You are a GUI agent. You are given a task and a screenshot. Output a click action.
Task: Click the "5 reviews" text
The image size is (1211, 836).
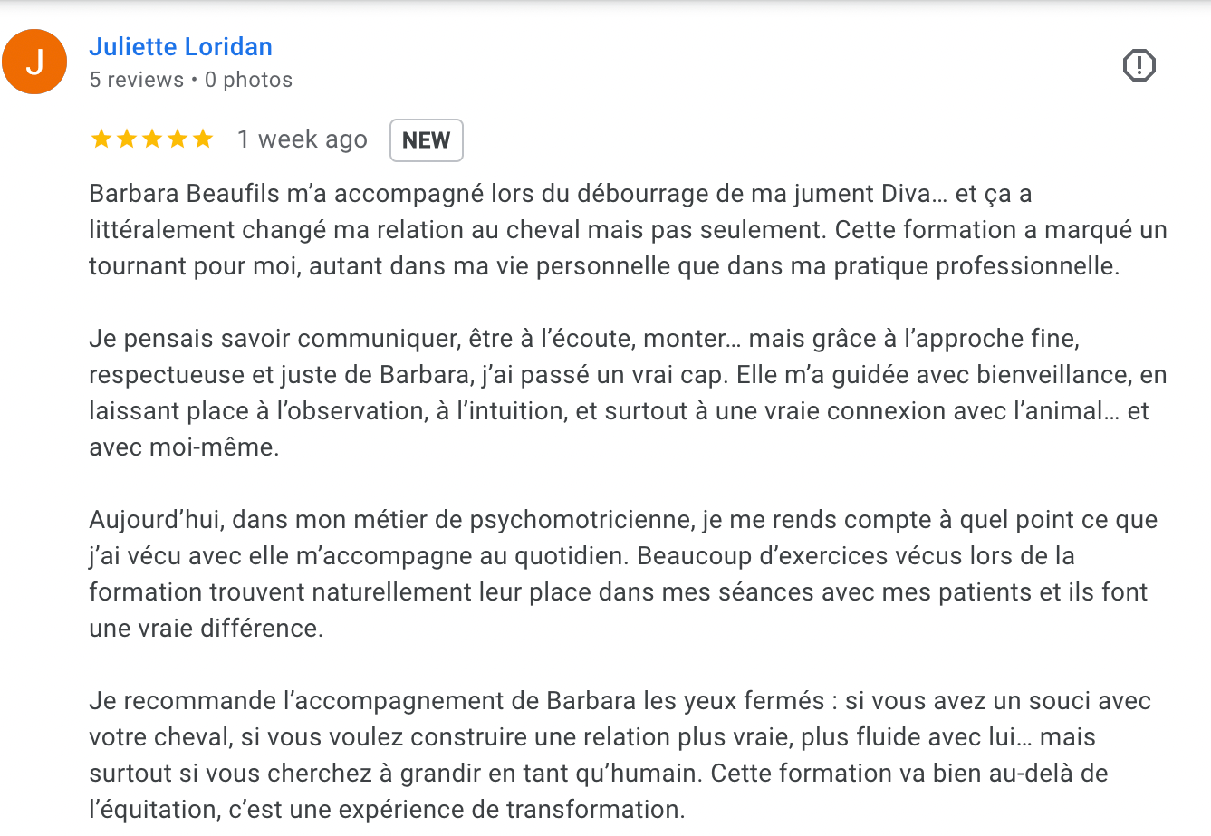[136, 80]
